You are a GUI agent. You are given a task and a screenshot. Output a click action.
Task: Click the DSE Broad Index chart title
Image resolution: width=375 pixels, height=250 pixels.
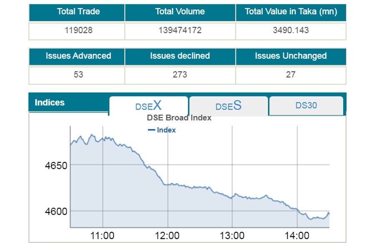(179, 118)
